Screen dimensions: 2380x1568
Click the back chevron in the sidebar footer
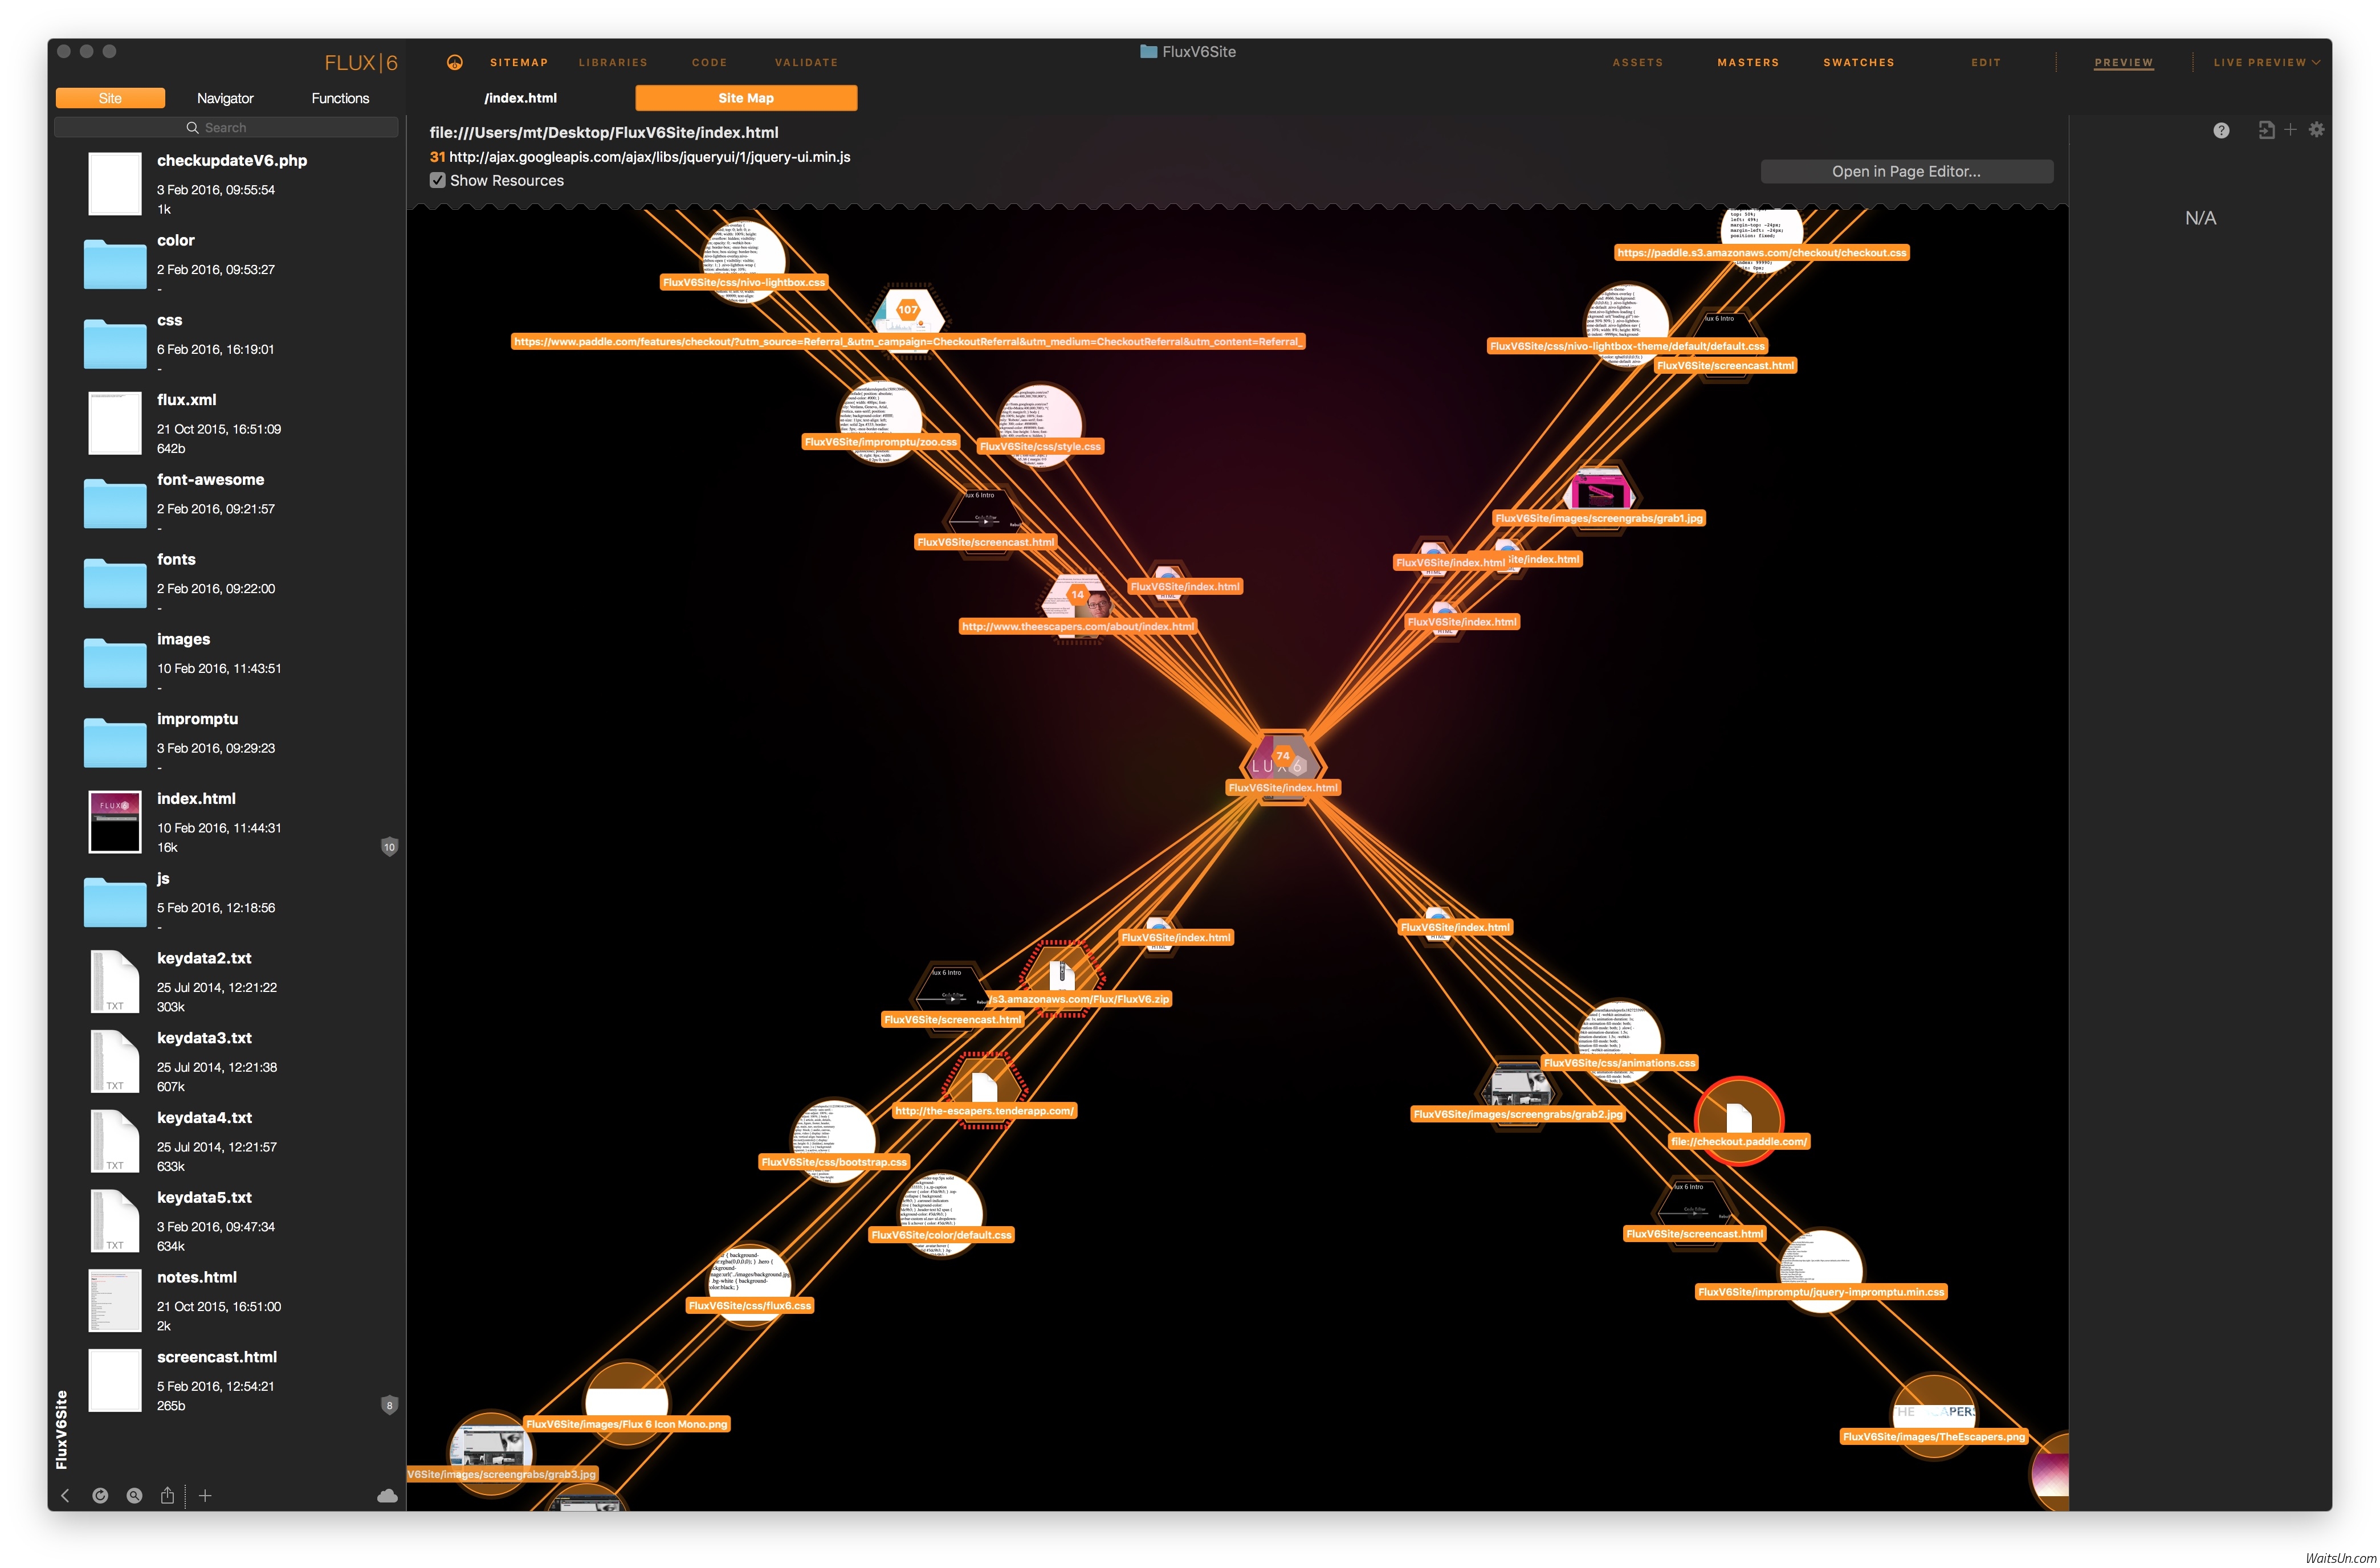tap(66, 1496)
